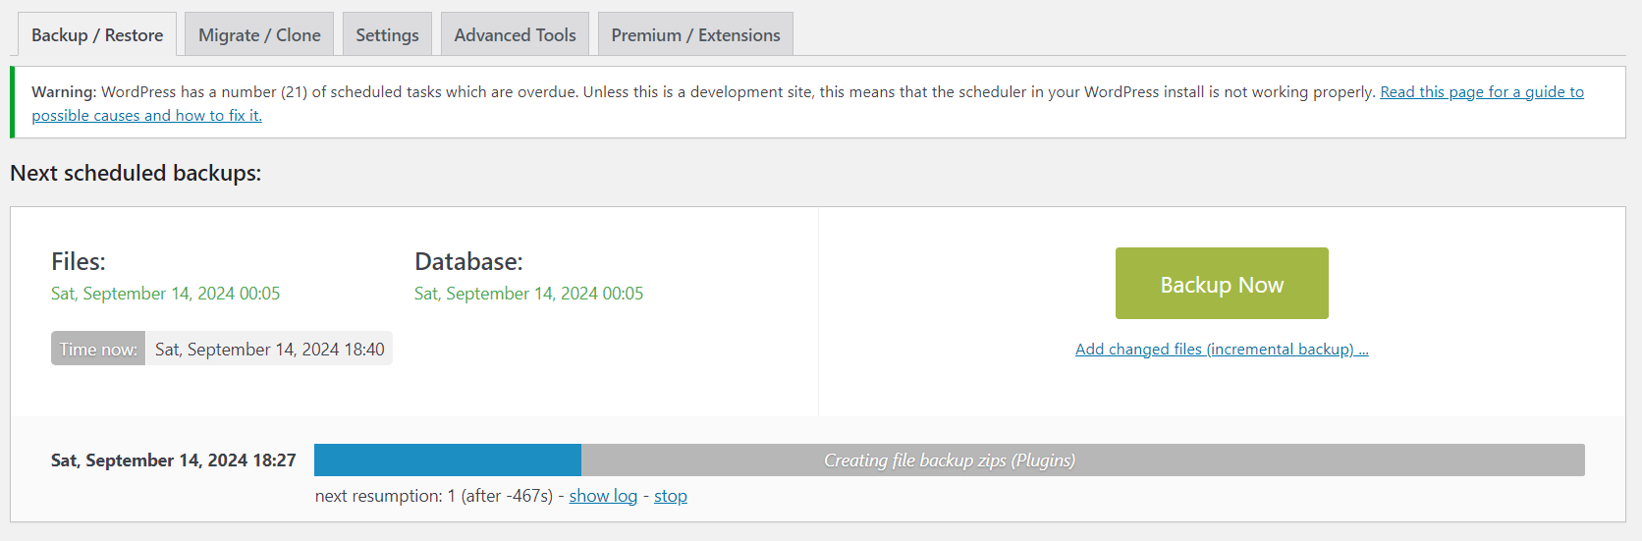The height and width of the screenshot is (541, 1642).
Task: Click the show log link
Action: [603, 496]
